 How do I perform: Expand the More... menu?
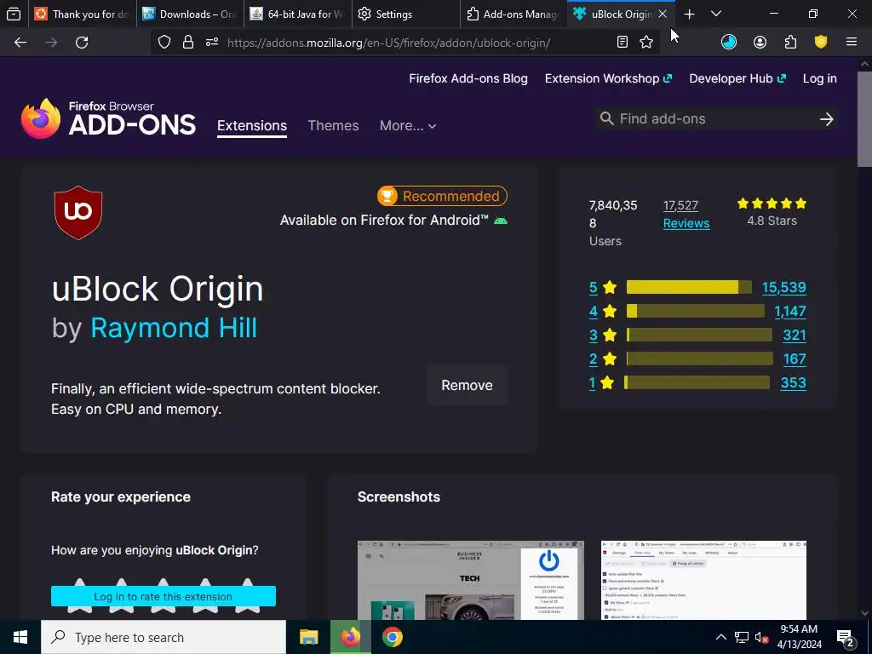click(x=408, y=126)
